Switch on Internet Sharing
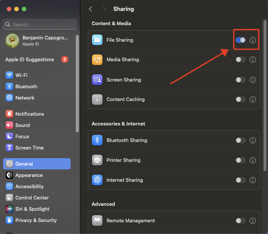Image resolution: width=268 pixels, height=234 pixels. (241, 180)
